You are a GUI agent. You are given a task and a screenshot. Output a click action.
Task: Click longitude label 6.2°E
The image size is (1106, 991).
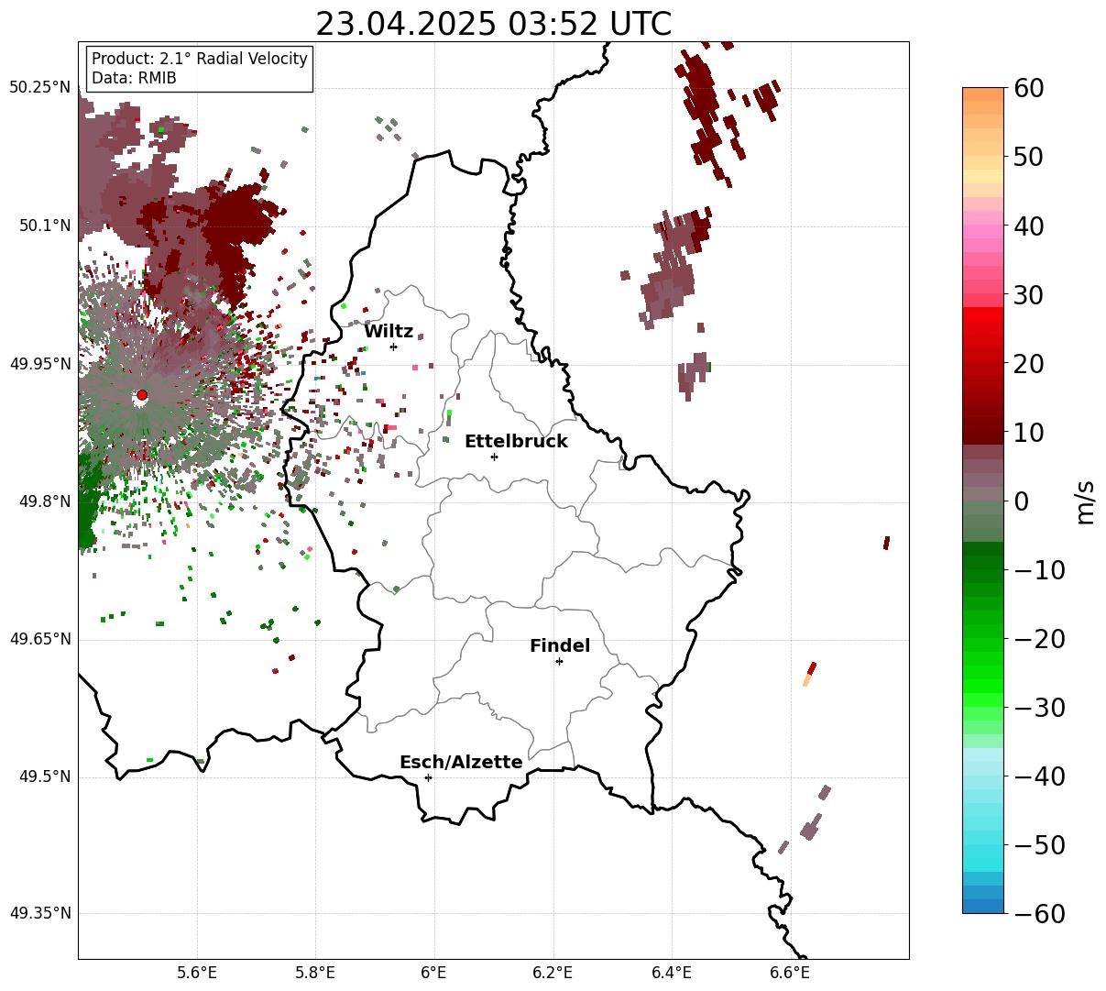pyautogui.click(x=553, y=973)
